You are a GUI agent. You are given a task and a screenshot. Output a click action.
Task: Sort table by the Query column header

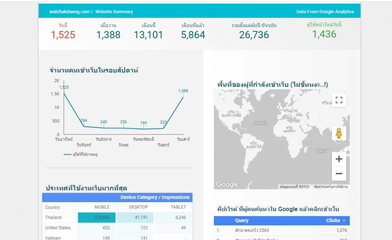(x=242, y=221)
